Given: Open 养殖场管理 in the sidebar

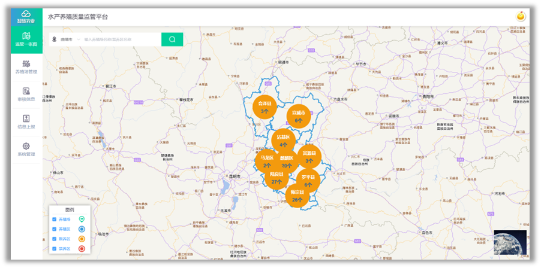Looking at the screenshot, I should 26,67.
